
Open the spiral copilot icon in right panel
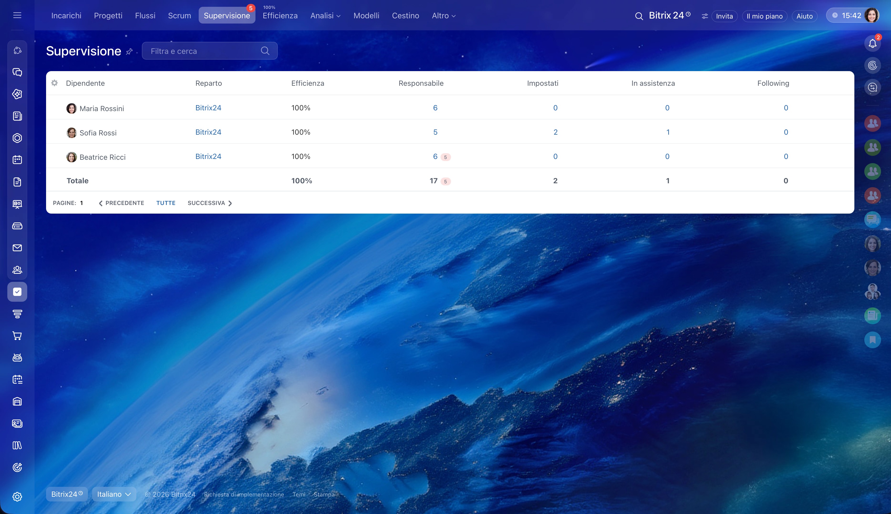pyautogui.click(x=872, y=65)
